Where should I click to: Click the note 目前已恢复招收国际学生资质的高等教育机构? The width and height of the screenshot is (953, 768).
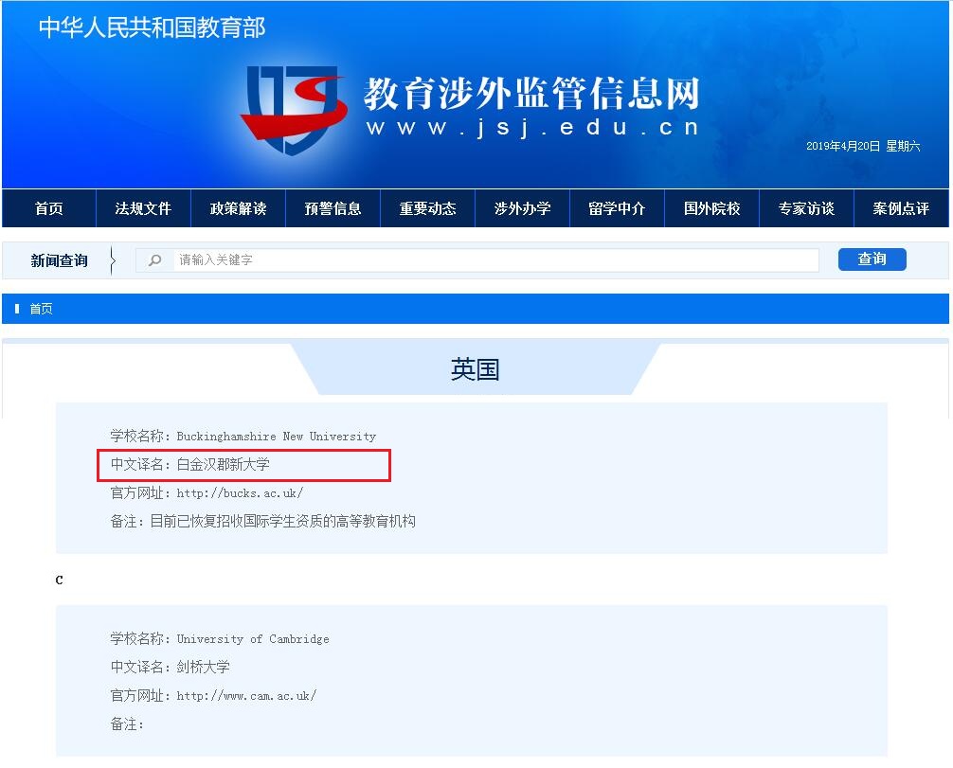(282, 522)
